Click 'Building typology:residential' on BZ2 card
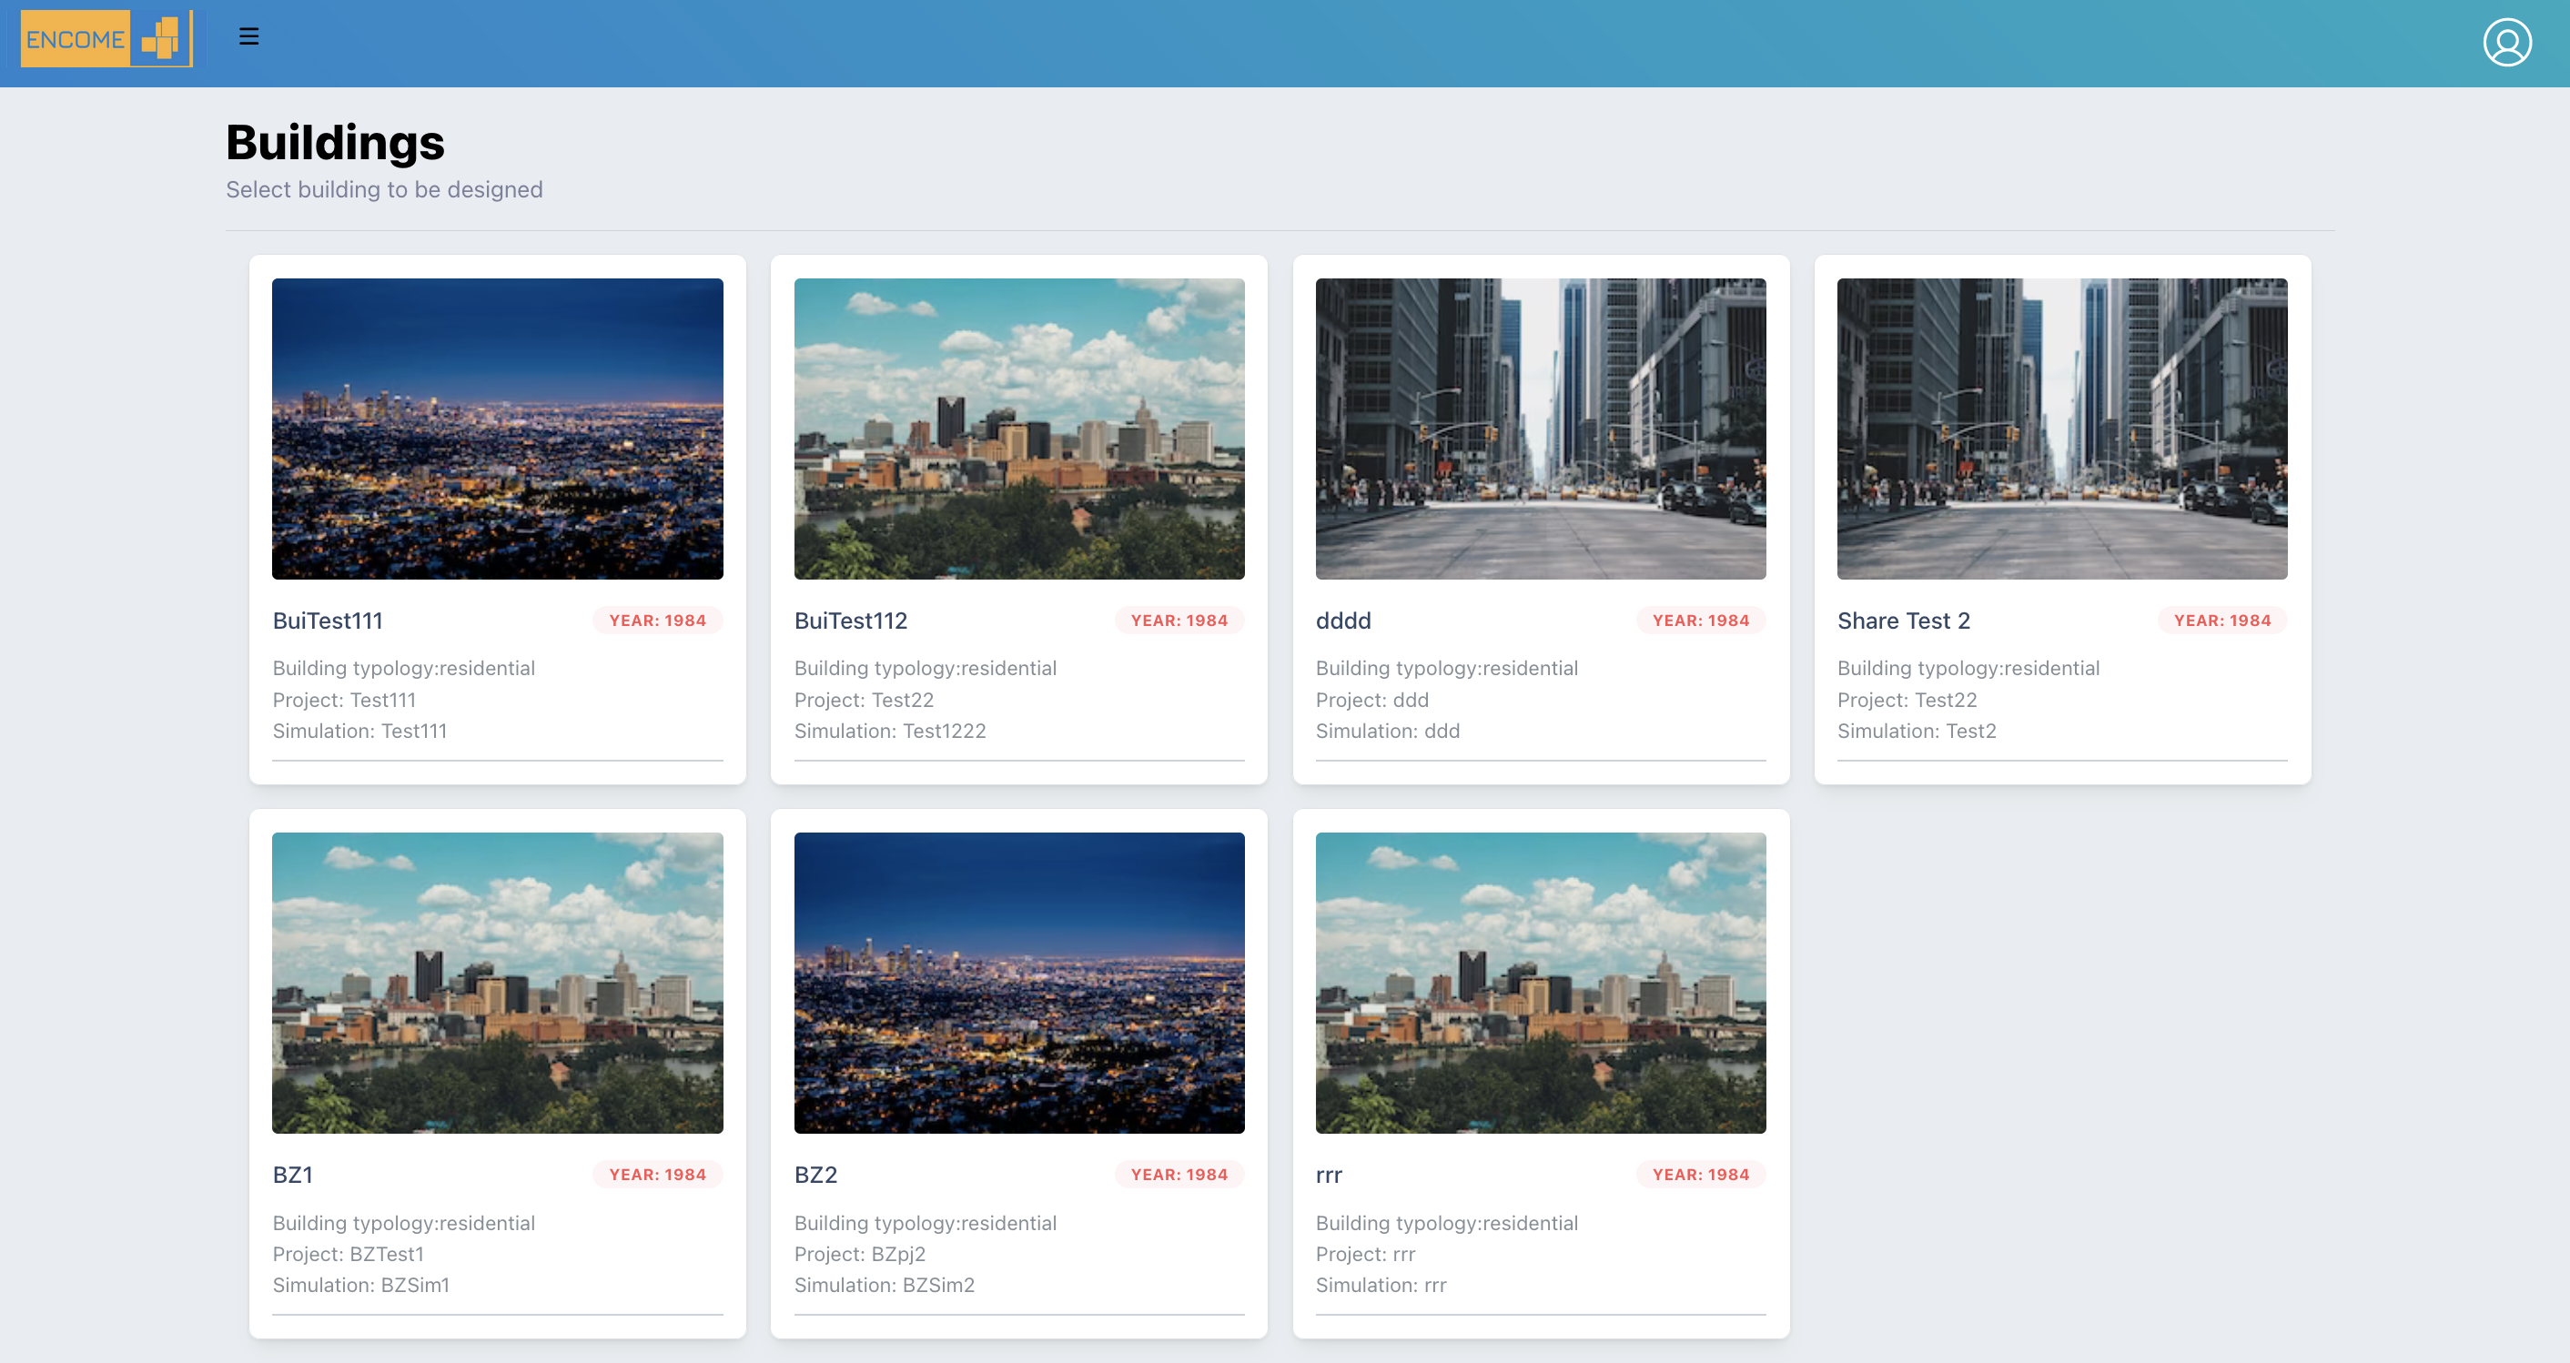 (925, 1222)
